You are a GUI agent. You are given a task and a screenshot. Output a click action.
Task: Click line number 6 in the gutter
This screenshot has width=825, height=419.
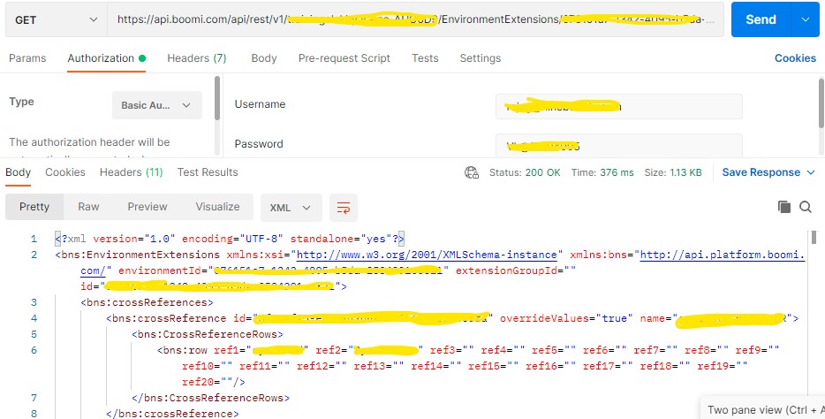click(34, 350)
